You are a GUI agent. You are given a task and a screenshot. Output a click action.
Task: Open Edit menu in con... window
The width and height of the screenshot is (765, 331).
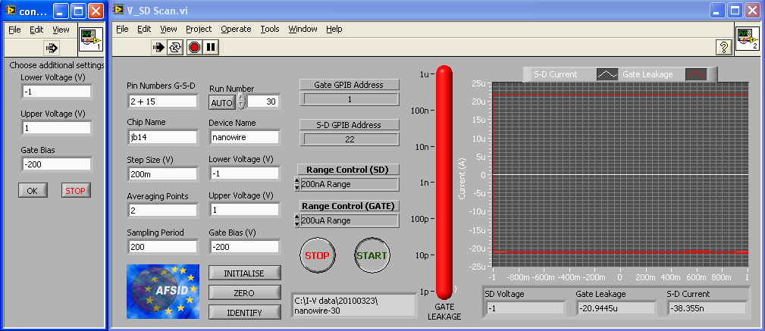[x=36, y=30]
